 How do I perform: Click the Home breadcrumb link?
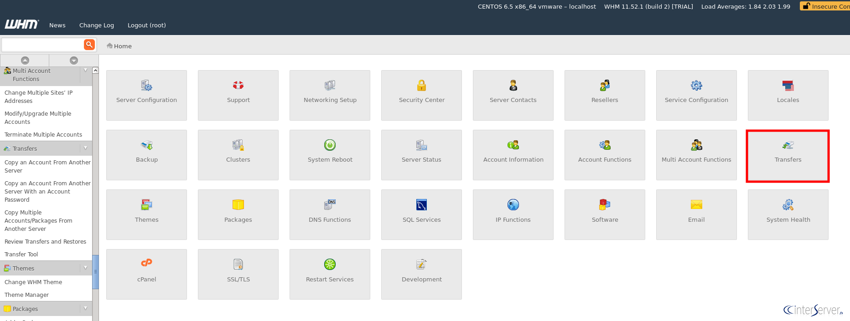[123, 46]
